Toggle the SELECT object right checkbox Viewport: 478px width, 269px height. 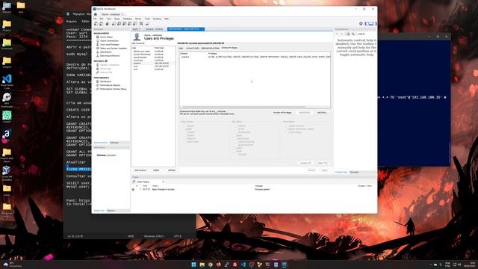coord(185,126)
